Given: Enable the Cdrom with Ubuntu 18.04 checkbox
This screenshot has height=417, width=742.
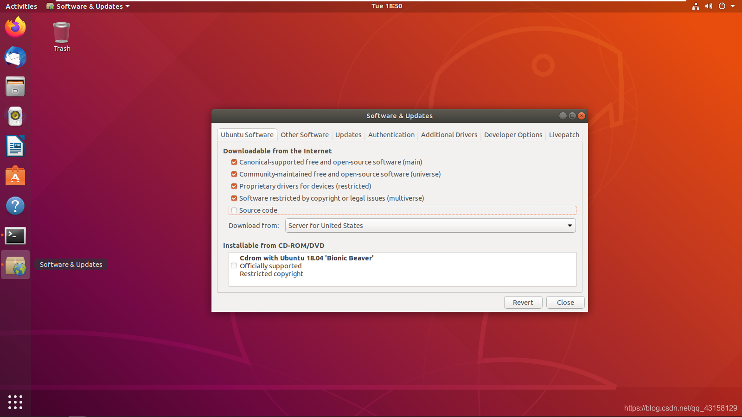Looking at the screenshot, I should 234,266.
